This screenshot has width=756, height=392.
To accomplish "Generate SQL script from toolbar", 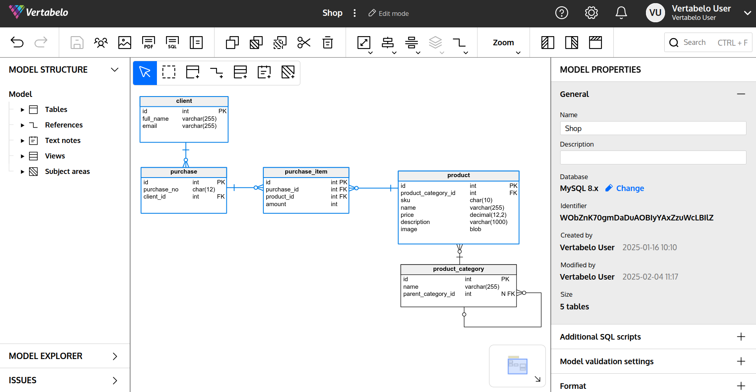I will 172,42.
